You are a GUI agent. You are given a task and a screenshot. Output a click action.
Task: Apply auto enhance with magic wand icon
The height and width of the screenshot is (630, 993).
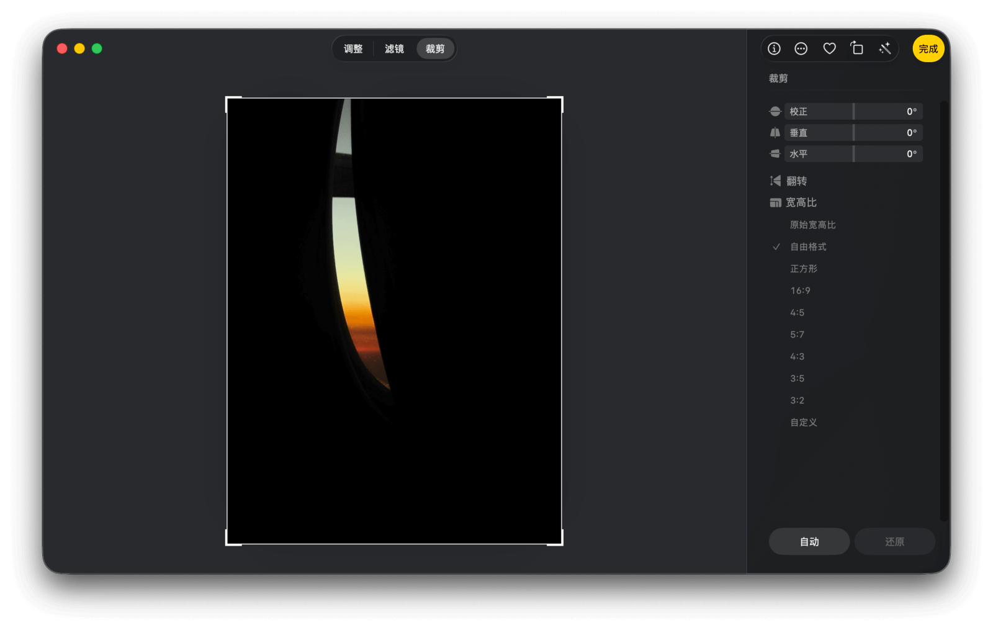point(885,48)
